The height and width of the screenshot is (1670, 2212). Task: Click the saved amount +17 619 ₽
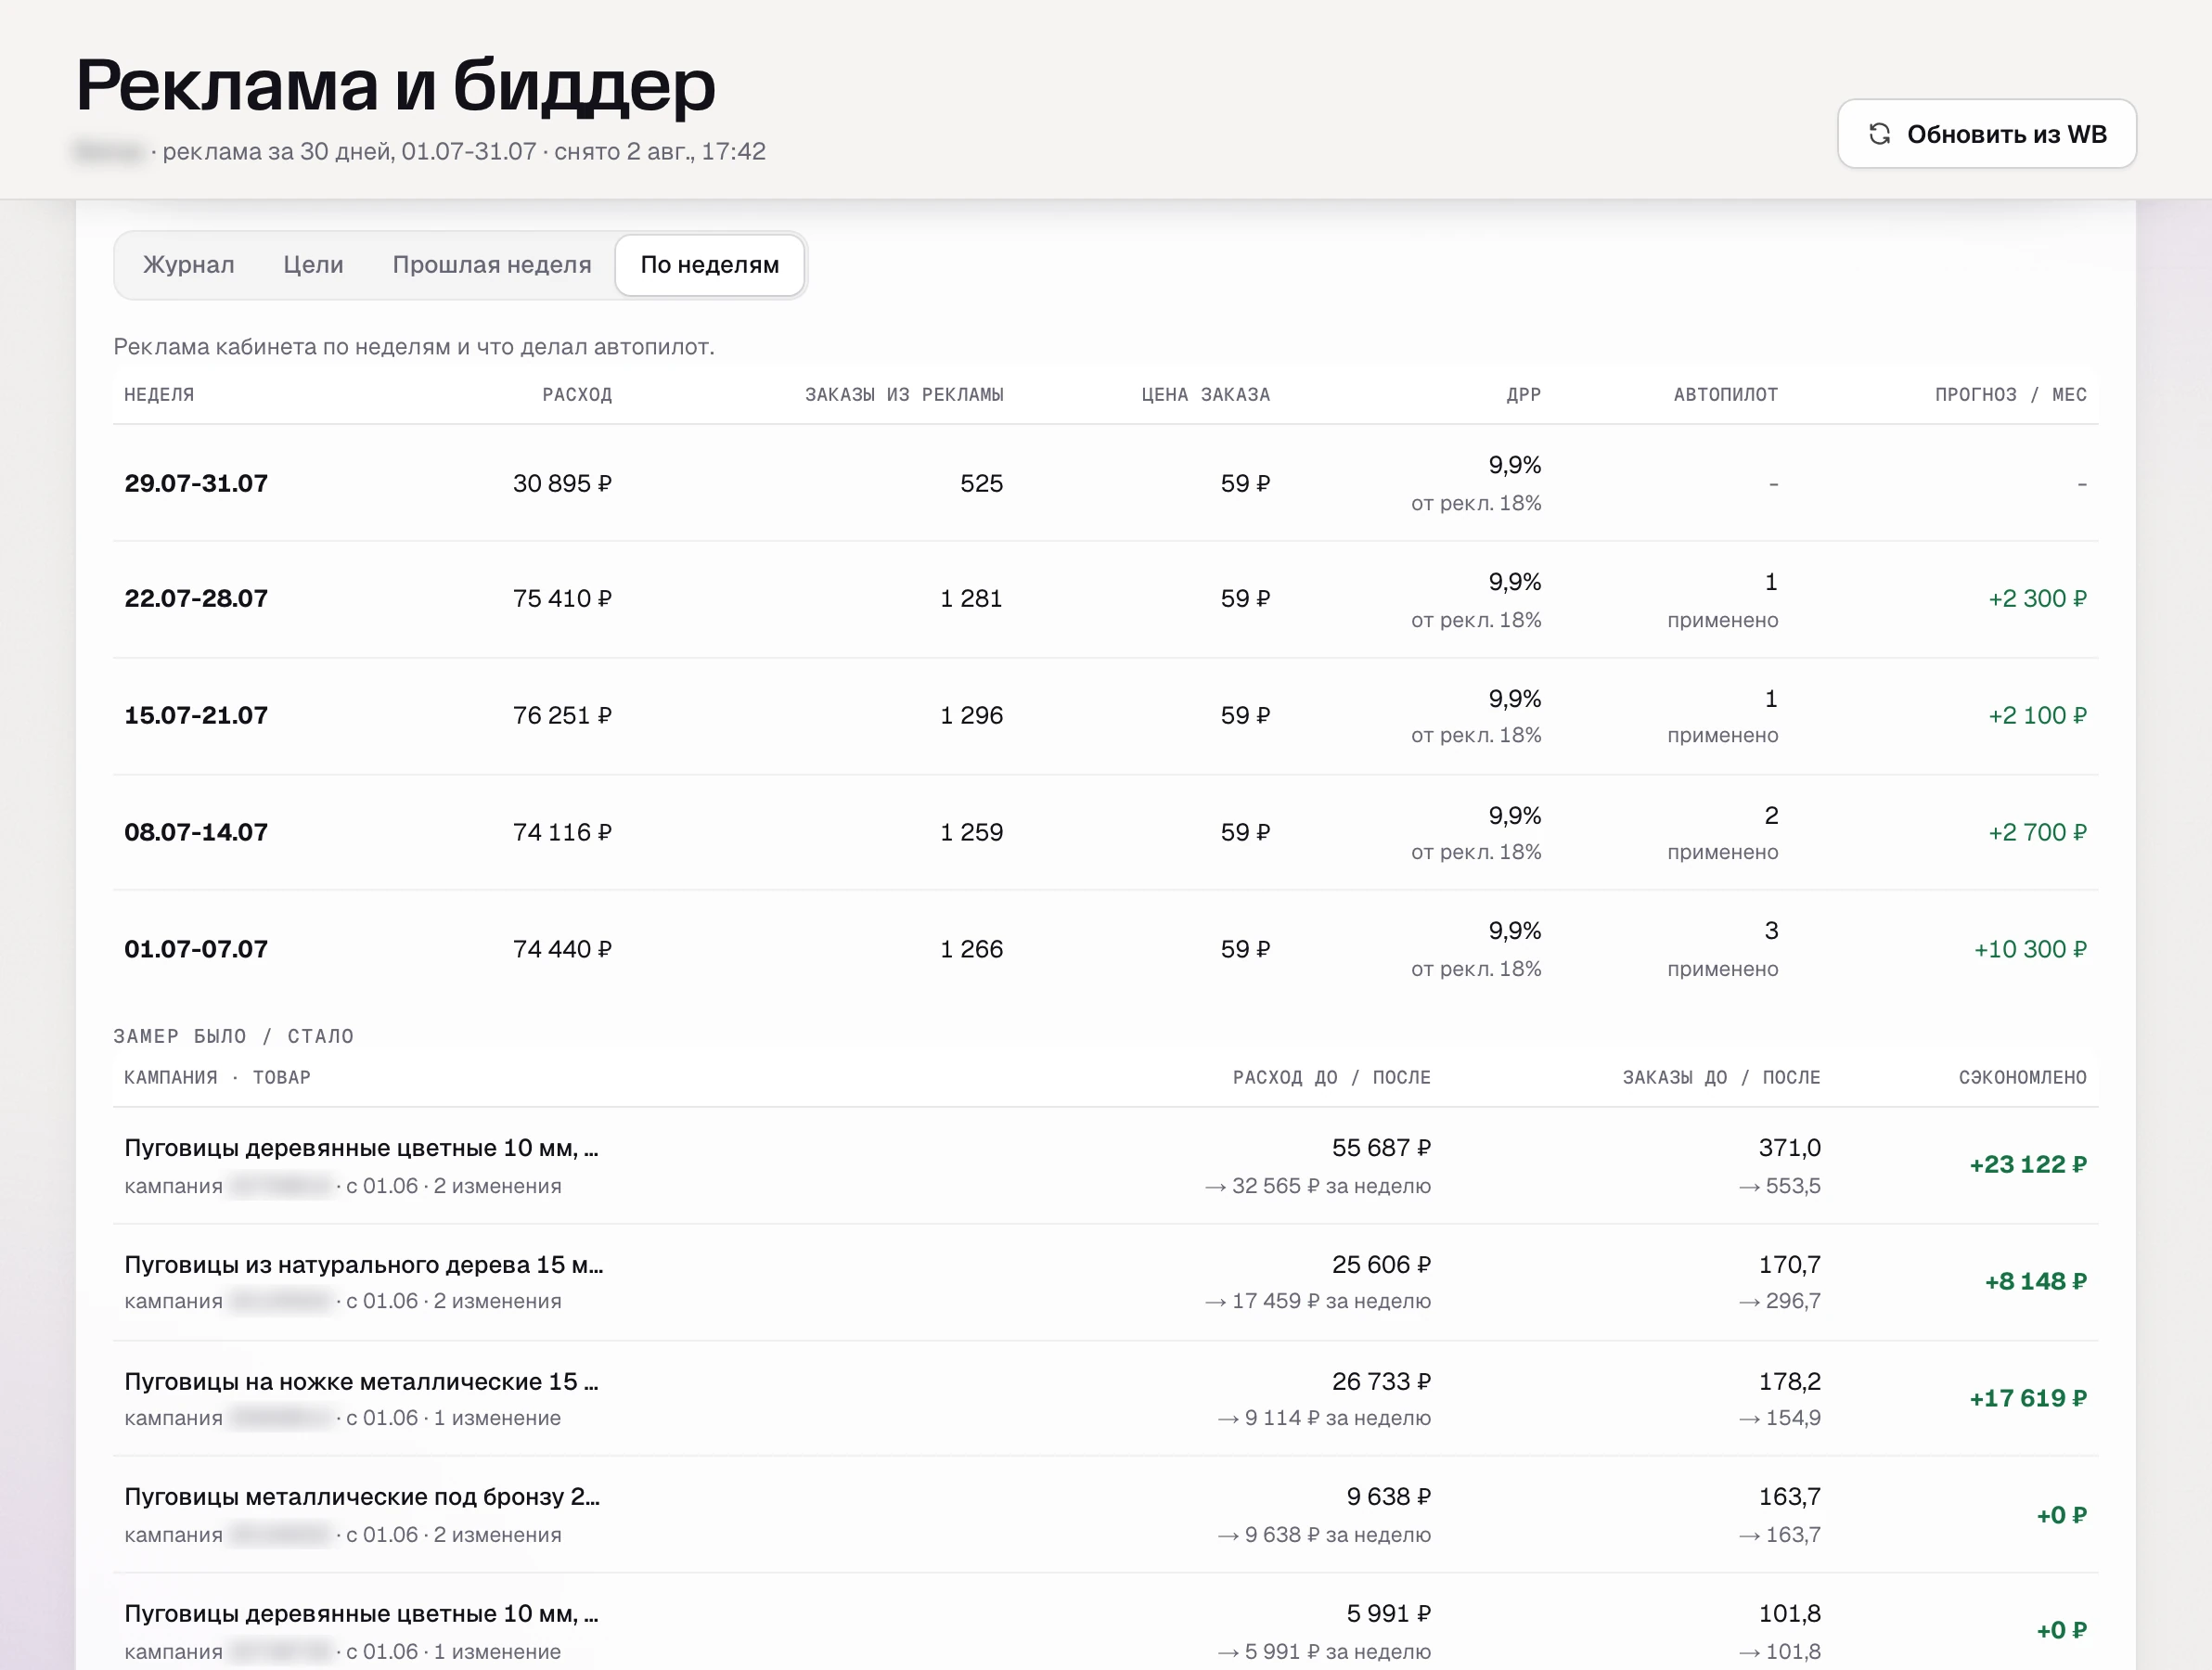pos(2027,1399)
